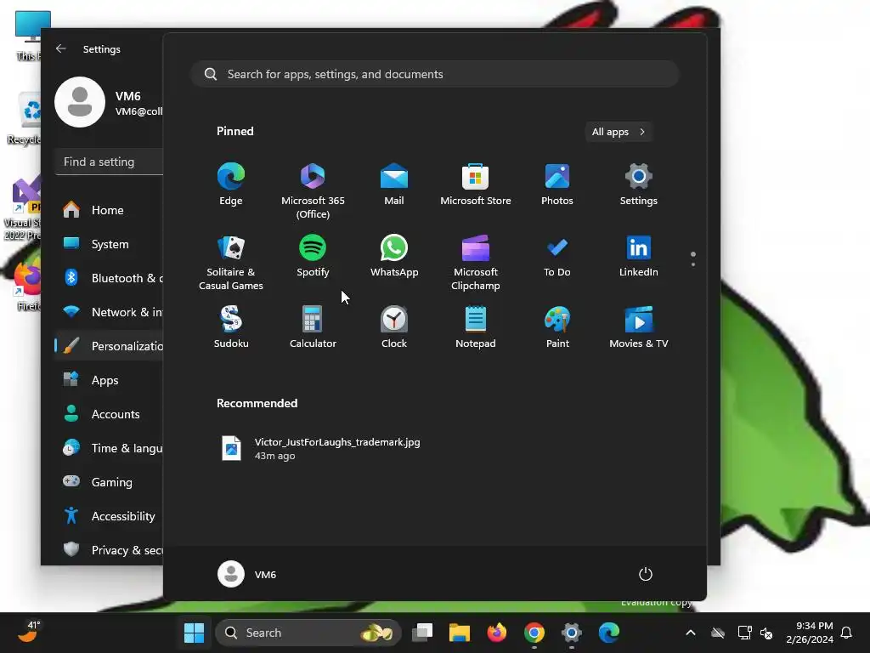Switch to Settings on taskbar

[572, 633]
